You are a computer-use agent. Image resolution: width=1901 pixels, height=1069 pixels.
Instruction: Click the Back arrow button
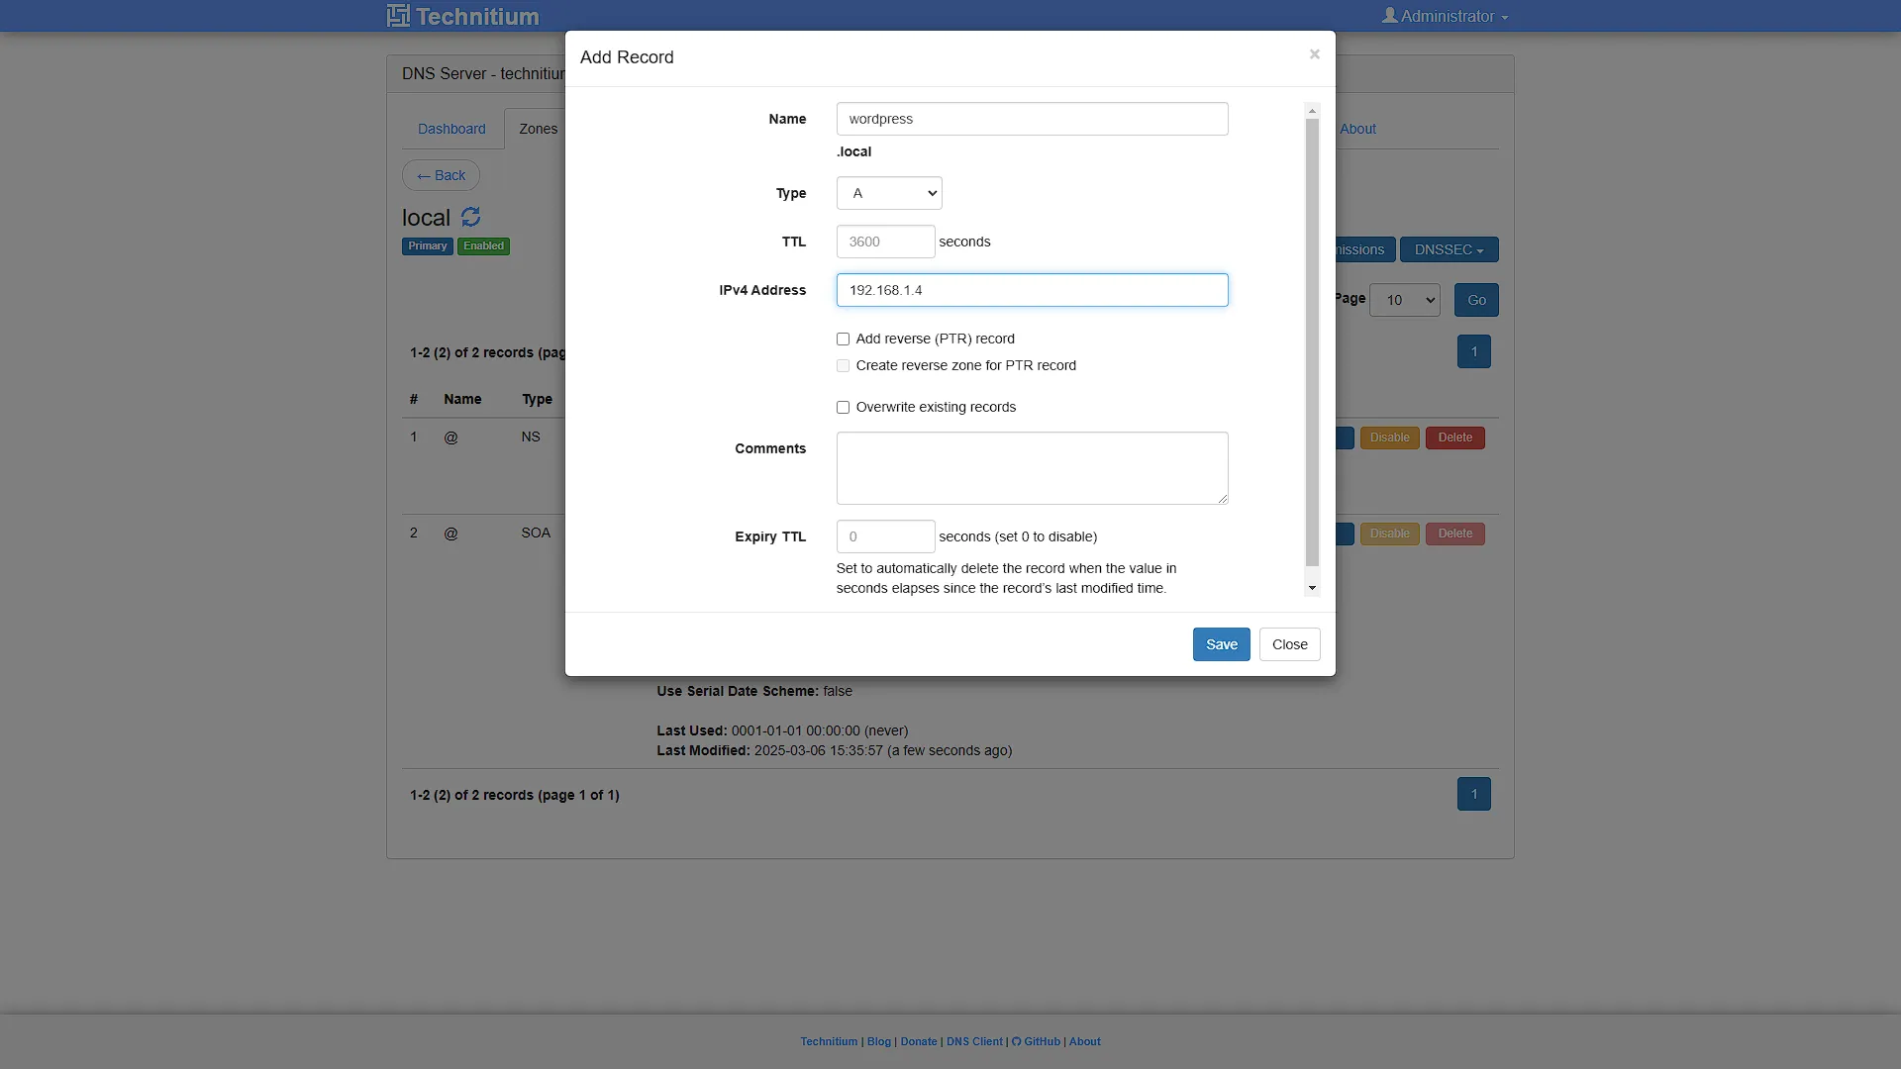coord(441,175)
